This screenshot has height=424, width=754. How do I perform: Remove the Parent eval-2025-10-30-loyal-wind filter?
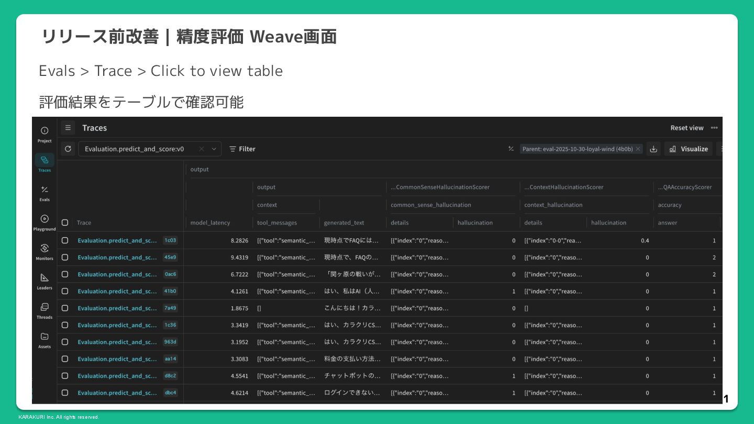tap(638, 149)
